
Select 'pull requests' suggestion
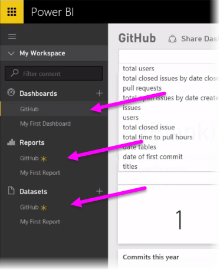[x=142, y=88]
